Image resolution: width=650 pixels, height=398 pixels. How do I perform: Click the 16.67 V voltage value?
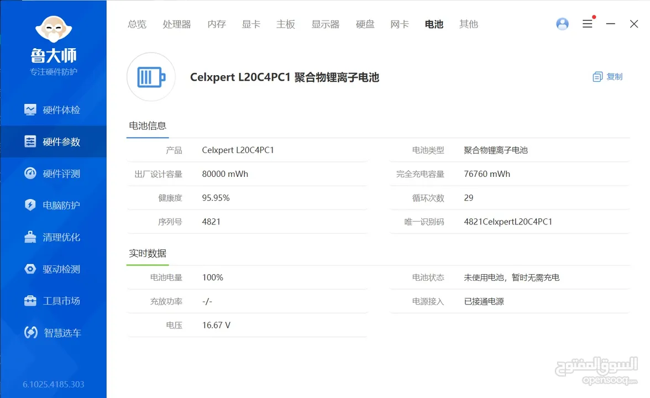(217, 325)
